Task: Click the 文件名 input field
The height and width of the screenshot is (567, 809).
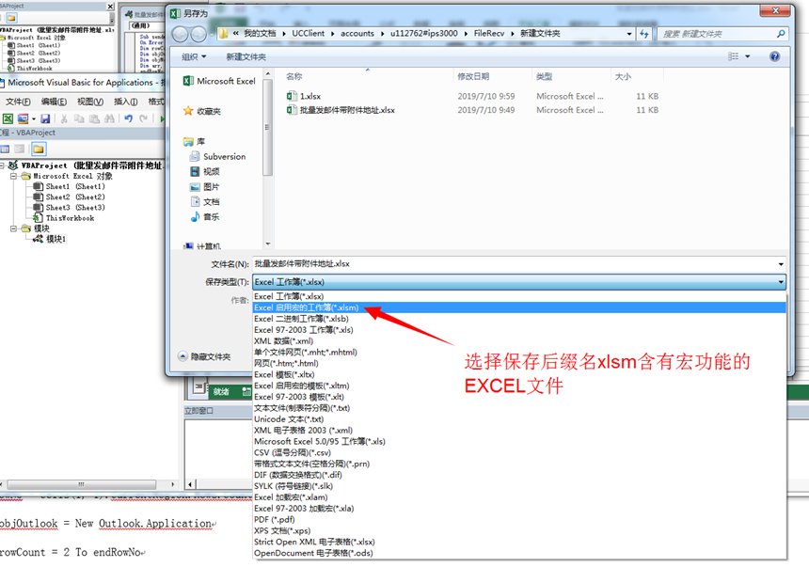Action: coord(514,263)
